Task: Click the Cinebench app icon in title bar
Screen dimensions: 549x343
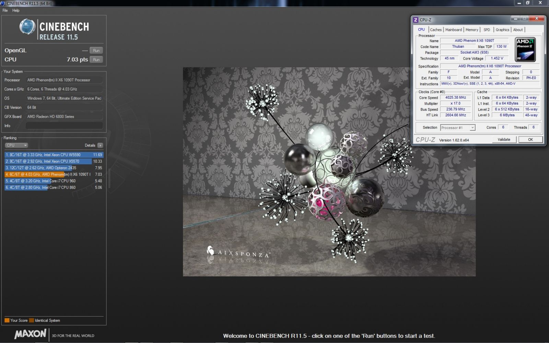Action: tap(3, 3)
